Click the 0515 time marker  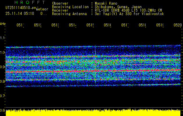90,25
